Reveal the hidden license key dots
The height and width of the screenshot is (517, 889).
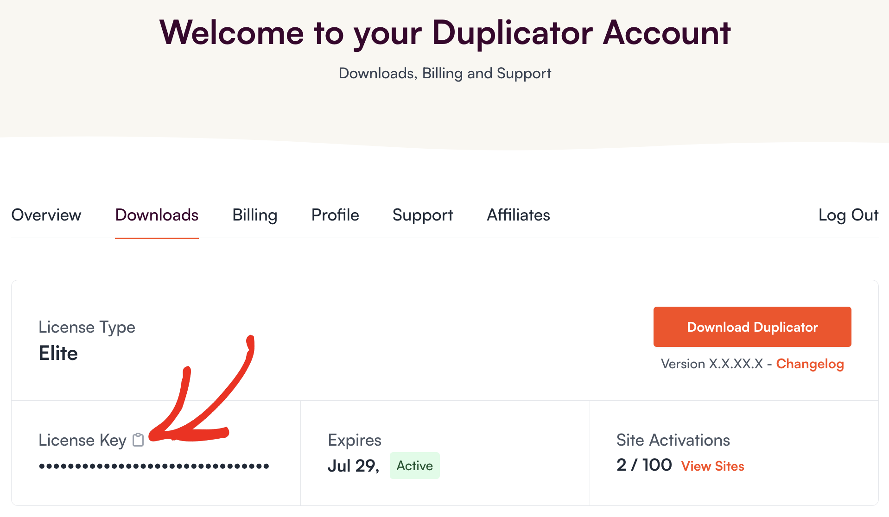pos(154,466)
